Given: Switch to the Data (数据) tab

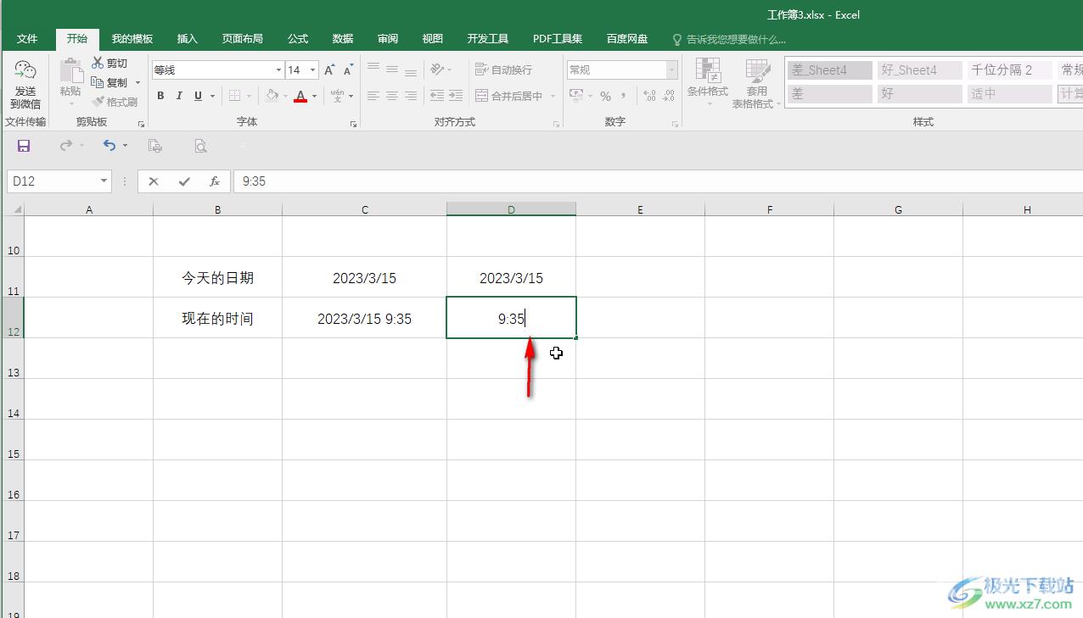Looking at the screenshot, I should (343, 39).
